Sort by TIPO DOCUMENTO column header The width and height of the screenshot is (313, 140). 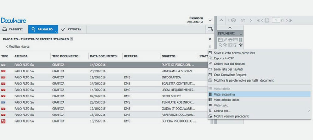[x=66, y=56]
